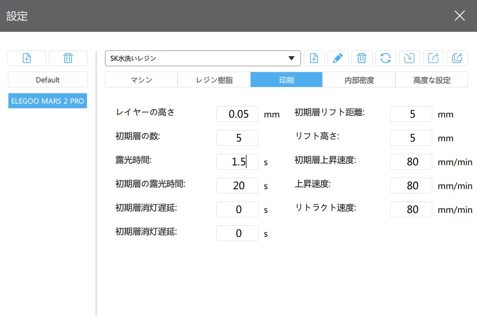Click the レイヤーの高さ value field
The height and width of the screenshot is (334, 477).
pos(237,114)
